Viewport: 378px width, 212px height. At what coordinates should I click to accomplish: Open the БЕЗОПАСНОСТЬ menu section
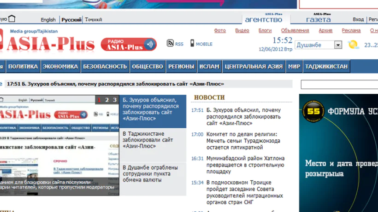[x=105, y=67]
